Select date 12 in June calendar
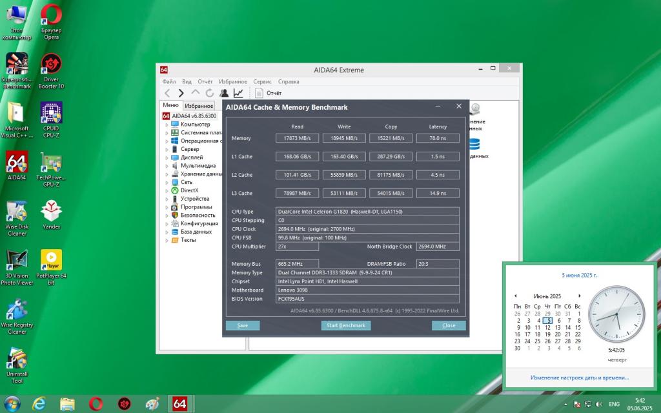This screenshot has height=413, width=661. [547, 327]
